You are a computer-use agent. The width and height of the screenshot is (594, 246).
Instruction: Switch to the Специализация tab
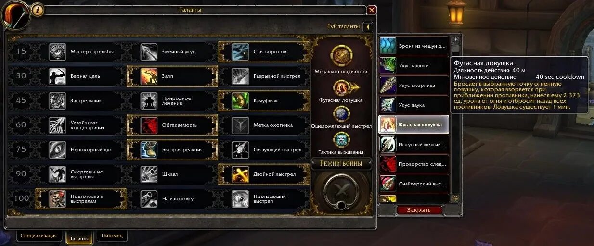(39, 236)
